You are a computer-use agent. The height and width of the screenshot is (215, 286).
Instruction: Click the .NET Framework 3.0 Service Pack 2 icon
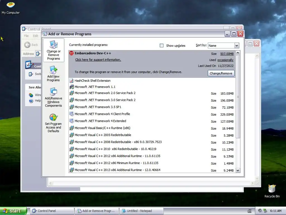coord(71,100)
